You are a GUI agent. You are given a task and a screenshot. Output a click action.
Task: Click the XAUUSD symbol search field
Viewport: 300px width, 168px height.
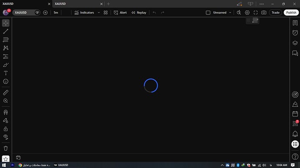click(x=24, y=13)
